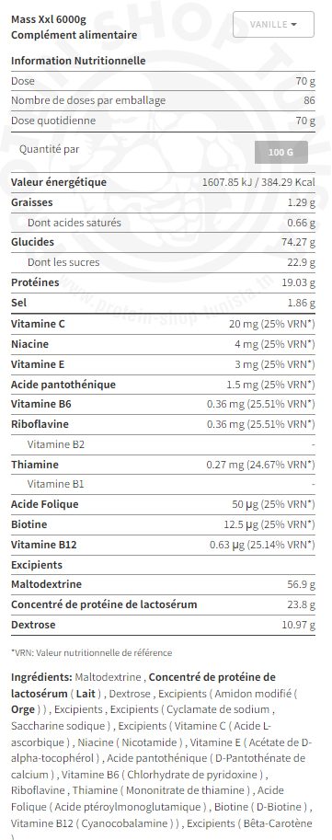The height and width of the screenshot is (840, 332).
Task: Click the Dose quotidienne row
Action: 163,121
